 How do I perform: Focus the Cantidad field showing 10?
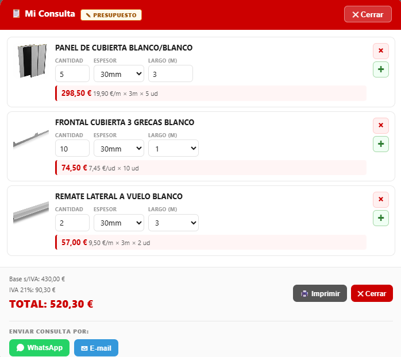point(72,148)
